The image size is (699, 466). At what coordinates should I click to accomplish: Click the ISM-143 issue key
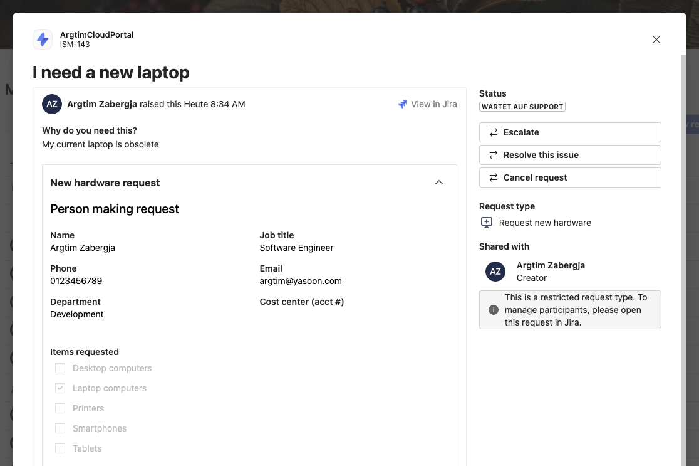[x=75, y=45]
